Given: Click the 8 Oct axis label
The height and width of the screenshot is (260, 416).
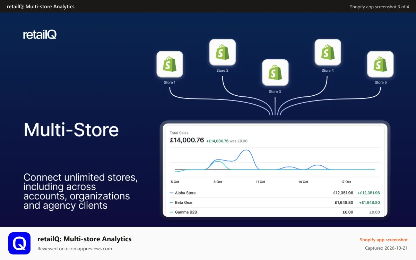Looking at the screenshot, I should tap(218, 182).
